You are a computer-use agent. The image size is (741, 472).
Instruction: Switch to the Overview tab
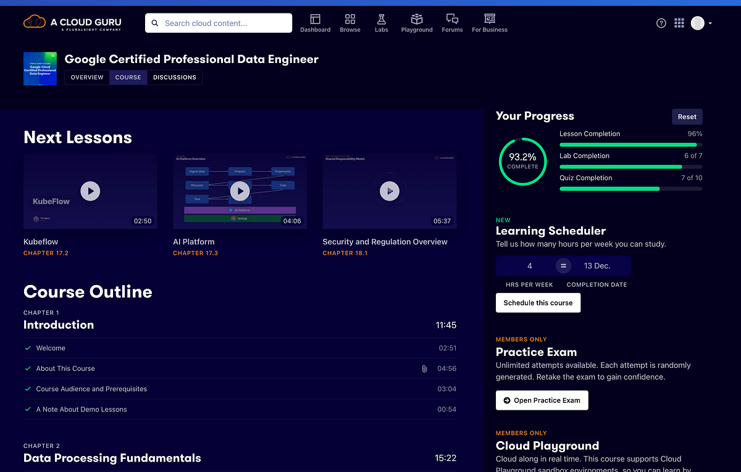tap(87, 77)
